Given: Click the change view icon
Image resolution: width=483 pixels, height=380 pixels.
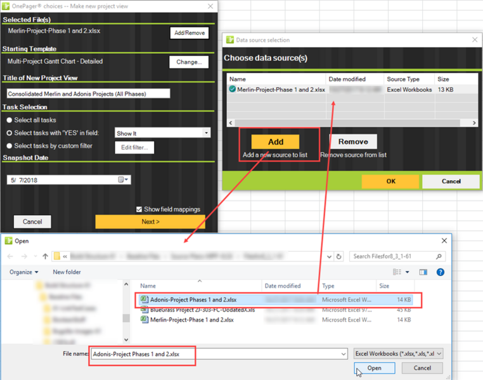Looking at the screenshot, I should click(x=397, y=272).
